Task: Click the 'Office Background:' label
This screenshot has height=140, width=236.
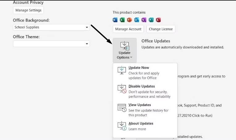Action: pos(31,20)
